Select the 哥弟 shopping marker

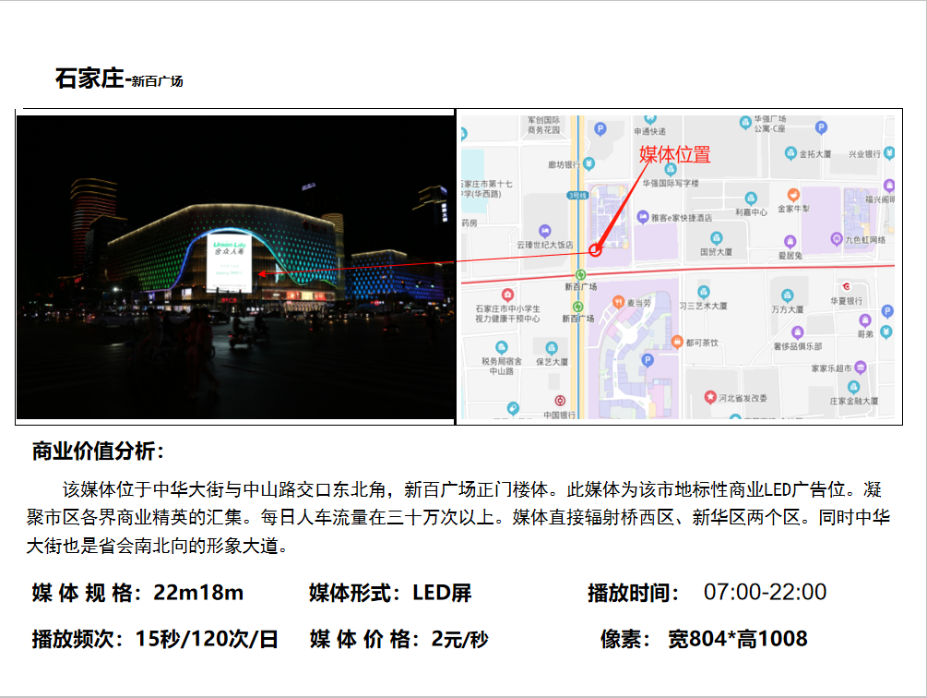[x=865, y=320]
